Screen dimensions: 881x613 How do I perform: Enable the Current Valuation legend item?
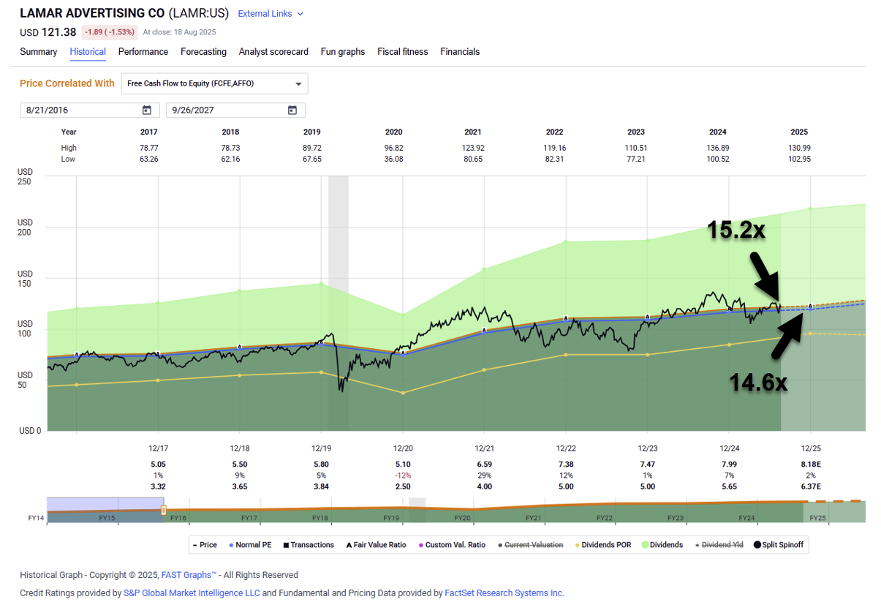click(530, 545)
